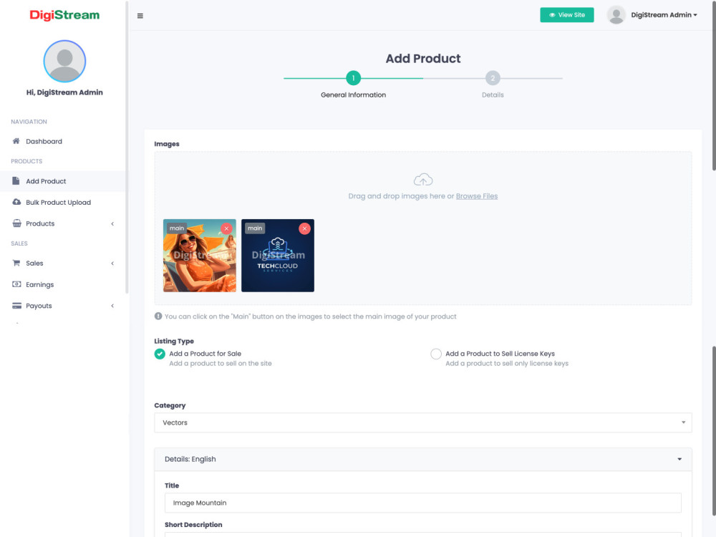Click the Earnings money icon
Screen dimensions: 716x537
coord(16,284)
